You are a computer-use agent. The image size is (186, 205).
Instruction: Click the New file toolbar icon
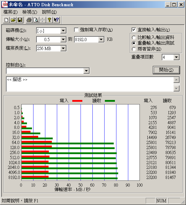tap(6, 20)
